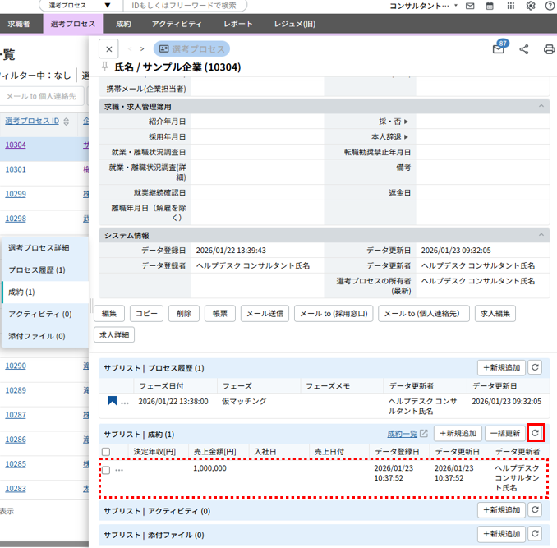
Task: Collapse the システム情報 section
Action: tap(541, 235)
